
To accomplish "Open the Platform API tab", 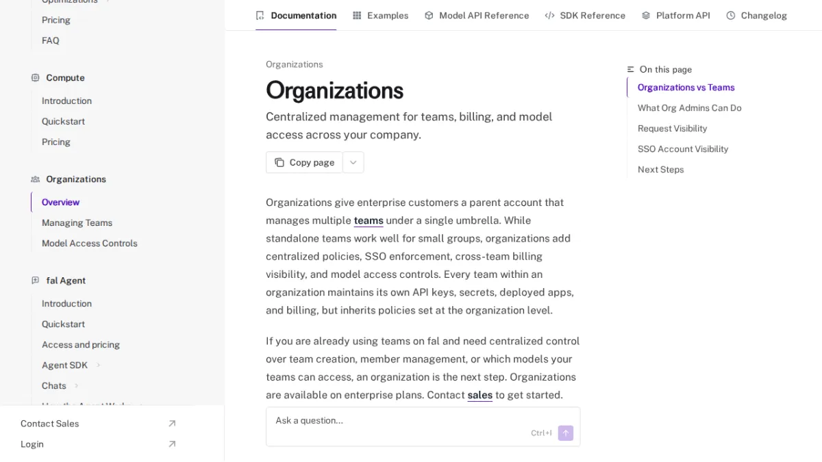I will point(675,15).
